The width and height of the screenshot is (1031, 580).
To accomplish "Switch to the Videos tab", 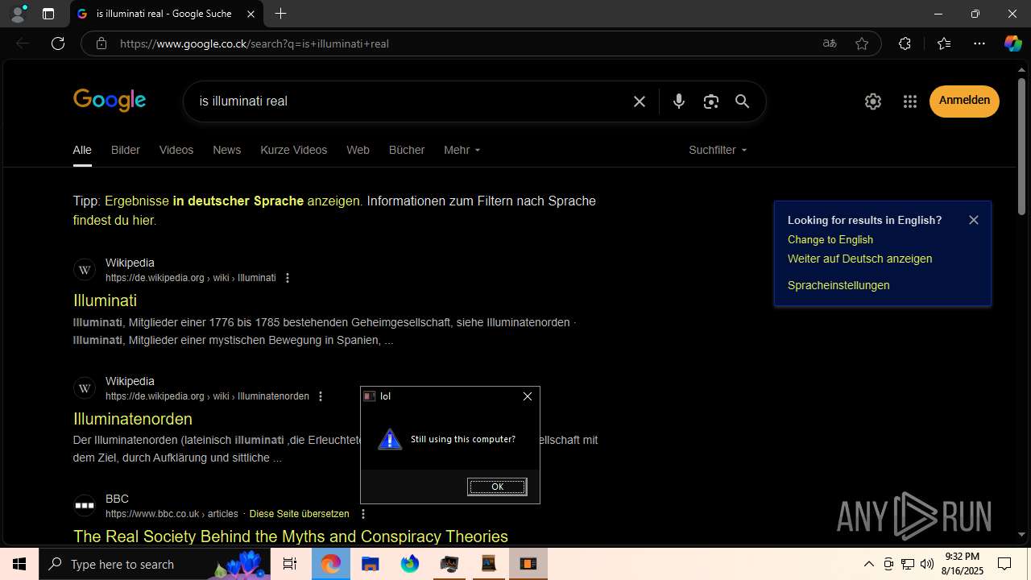I will 176,150.
